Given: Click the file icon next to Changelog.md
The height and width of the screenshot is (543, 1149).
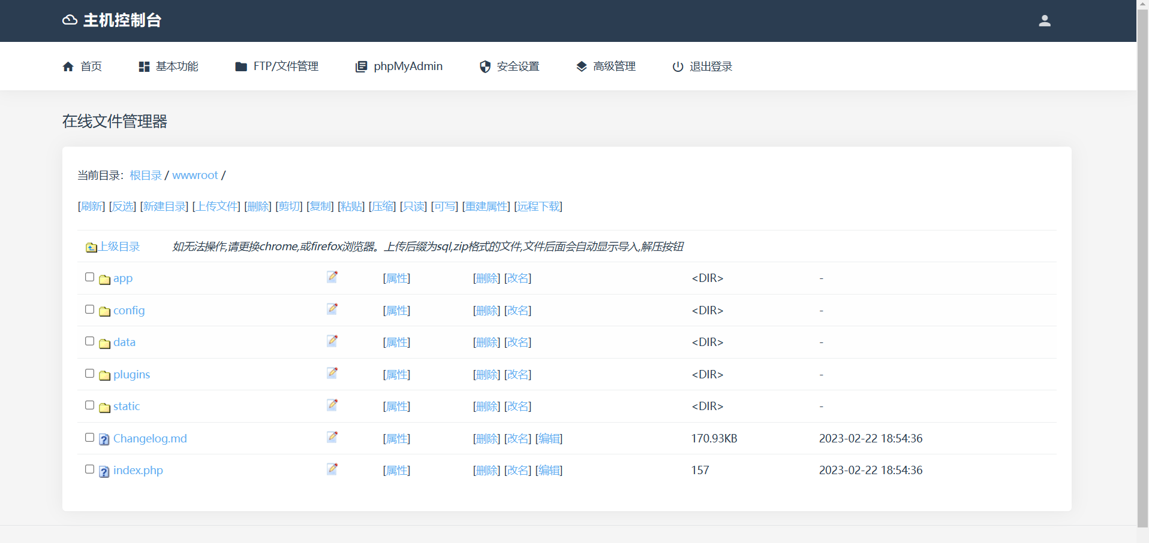Looking at the screenshot, I should pyautogui.click(x=104, y=439).
